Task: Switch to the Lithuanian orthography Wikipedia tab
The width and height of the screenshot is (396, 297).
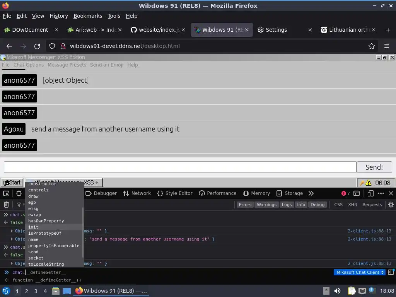Action: 349,30
